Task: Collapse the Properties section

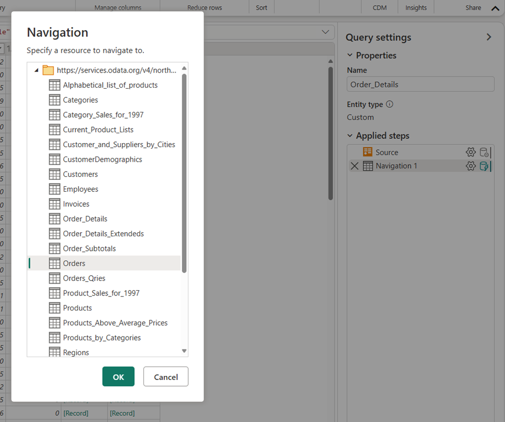Action: (x=350, y=55)
